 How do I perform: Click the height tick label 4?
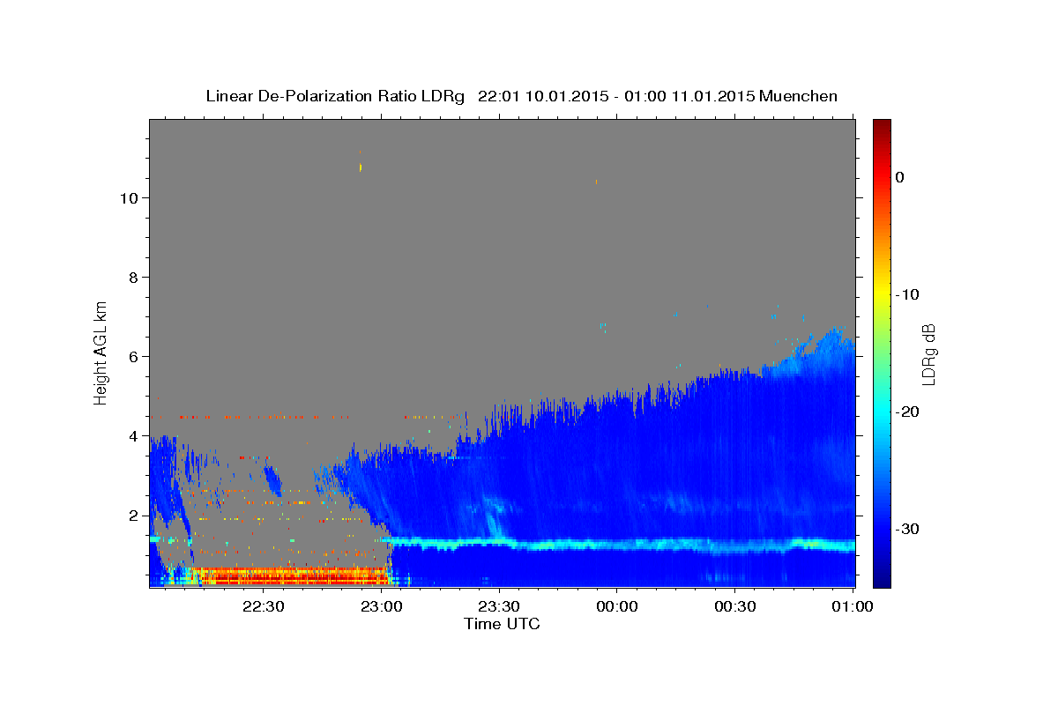tap(132, 435)
